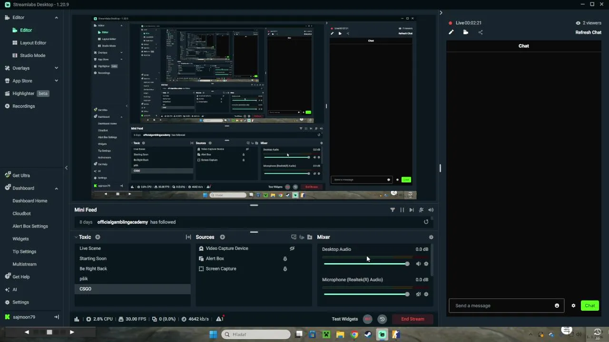Open File Explorer from taskbar
Screen dimensions: 609x342
(x=340, y=334)
